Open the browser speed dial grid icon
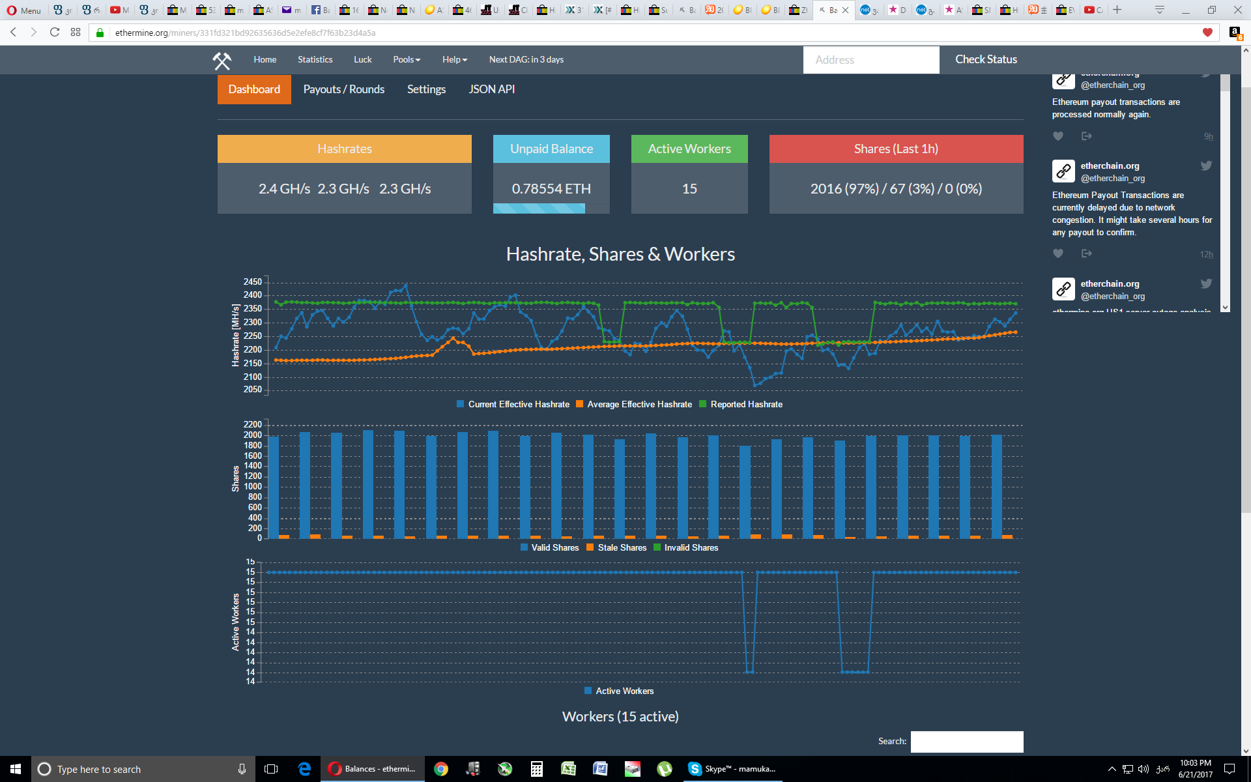The height and width of the screenshot is (782, 1251). 76,33
